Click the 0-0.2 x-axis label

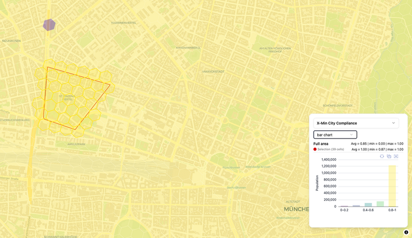344,210
